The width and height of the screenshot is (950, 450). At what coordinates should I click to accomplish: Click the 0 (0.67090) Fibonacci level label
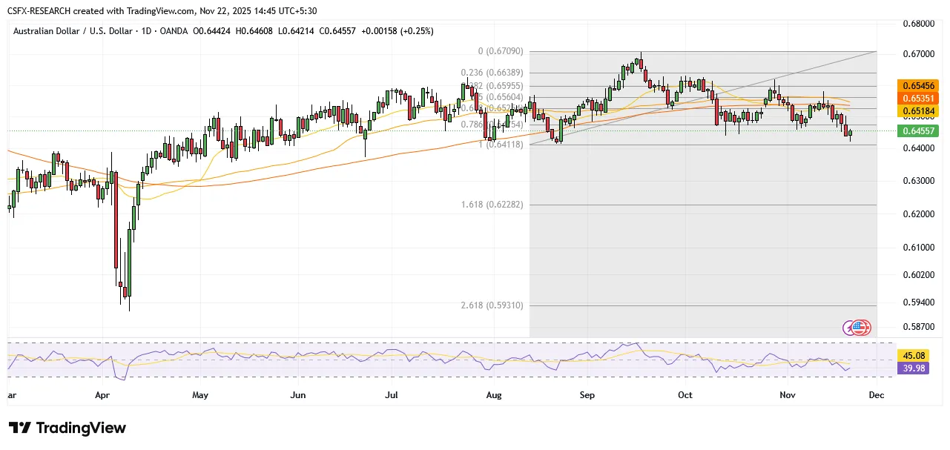coord(500,51)
